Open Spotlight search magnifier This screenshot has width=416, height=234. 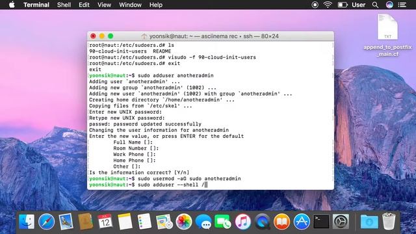[x=375, y=5]
